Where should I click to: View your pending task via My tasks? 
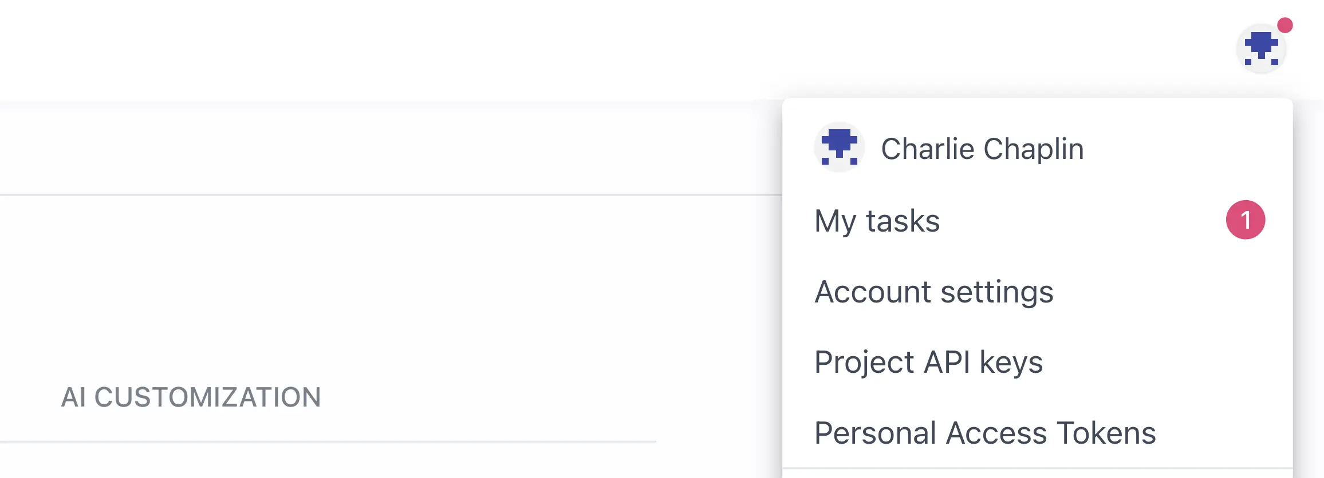(x=877, y=222)
